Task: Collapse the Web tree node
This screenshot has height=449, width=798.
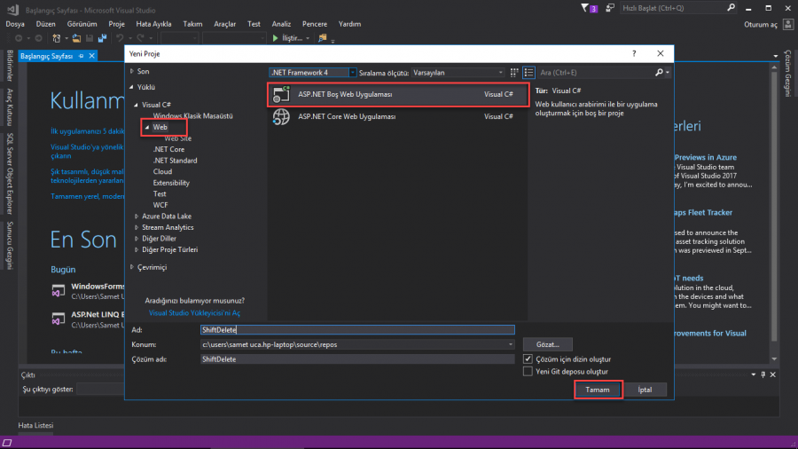Action: [x=147, y=127]
